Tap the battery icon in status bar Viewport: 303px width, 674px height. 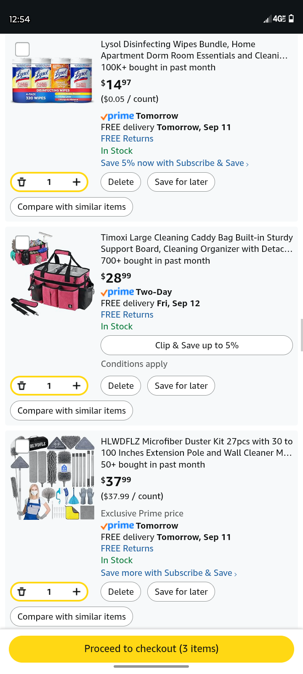(291, 19)
